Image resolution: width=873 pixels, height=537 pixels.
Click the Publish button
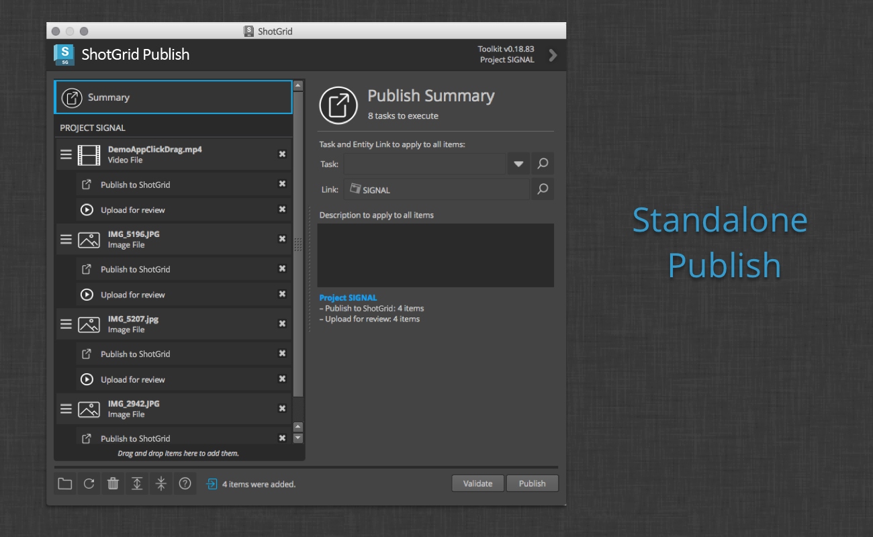point(532,483)
